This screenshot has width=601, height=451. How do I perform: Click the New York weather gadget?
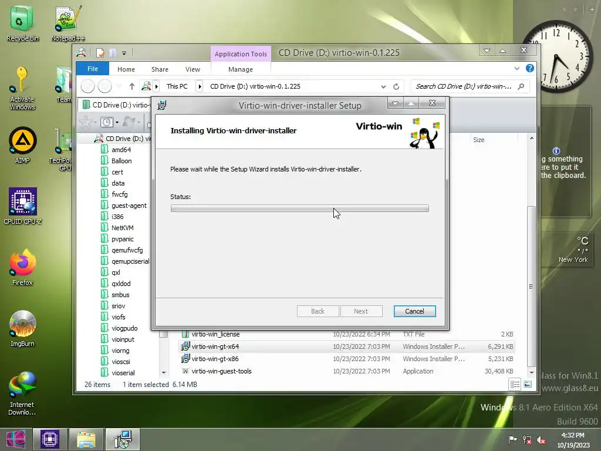[568, 249]
